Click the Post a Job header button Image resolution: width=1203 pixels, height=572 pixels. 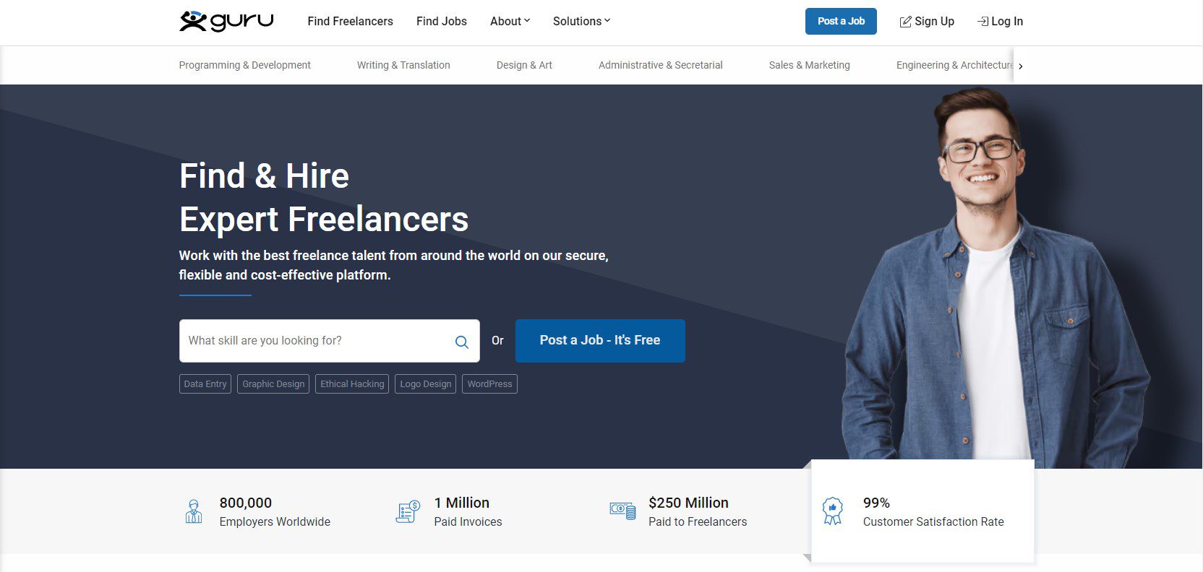click(x=841, y=21)
